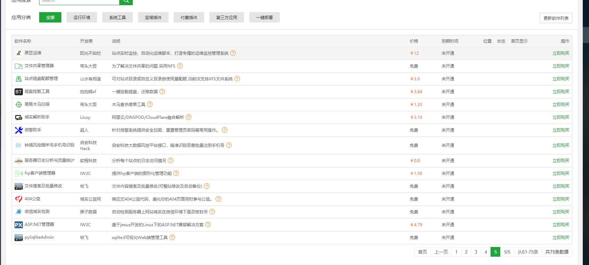Click 立即购买 for frp客户端管理器

coord(561,174)
